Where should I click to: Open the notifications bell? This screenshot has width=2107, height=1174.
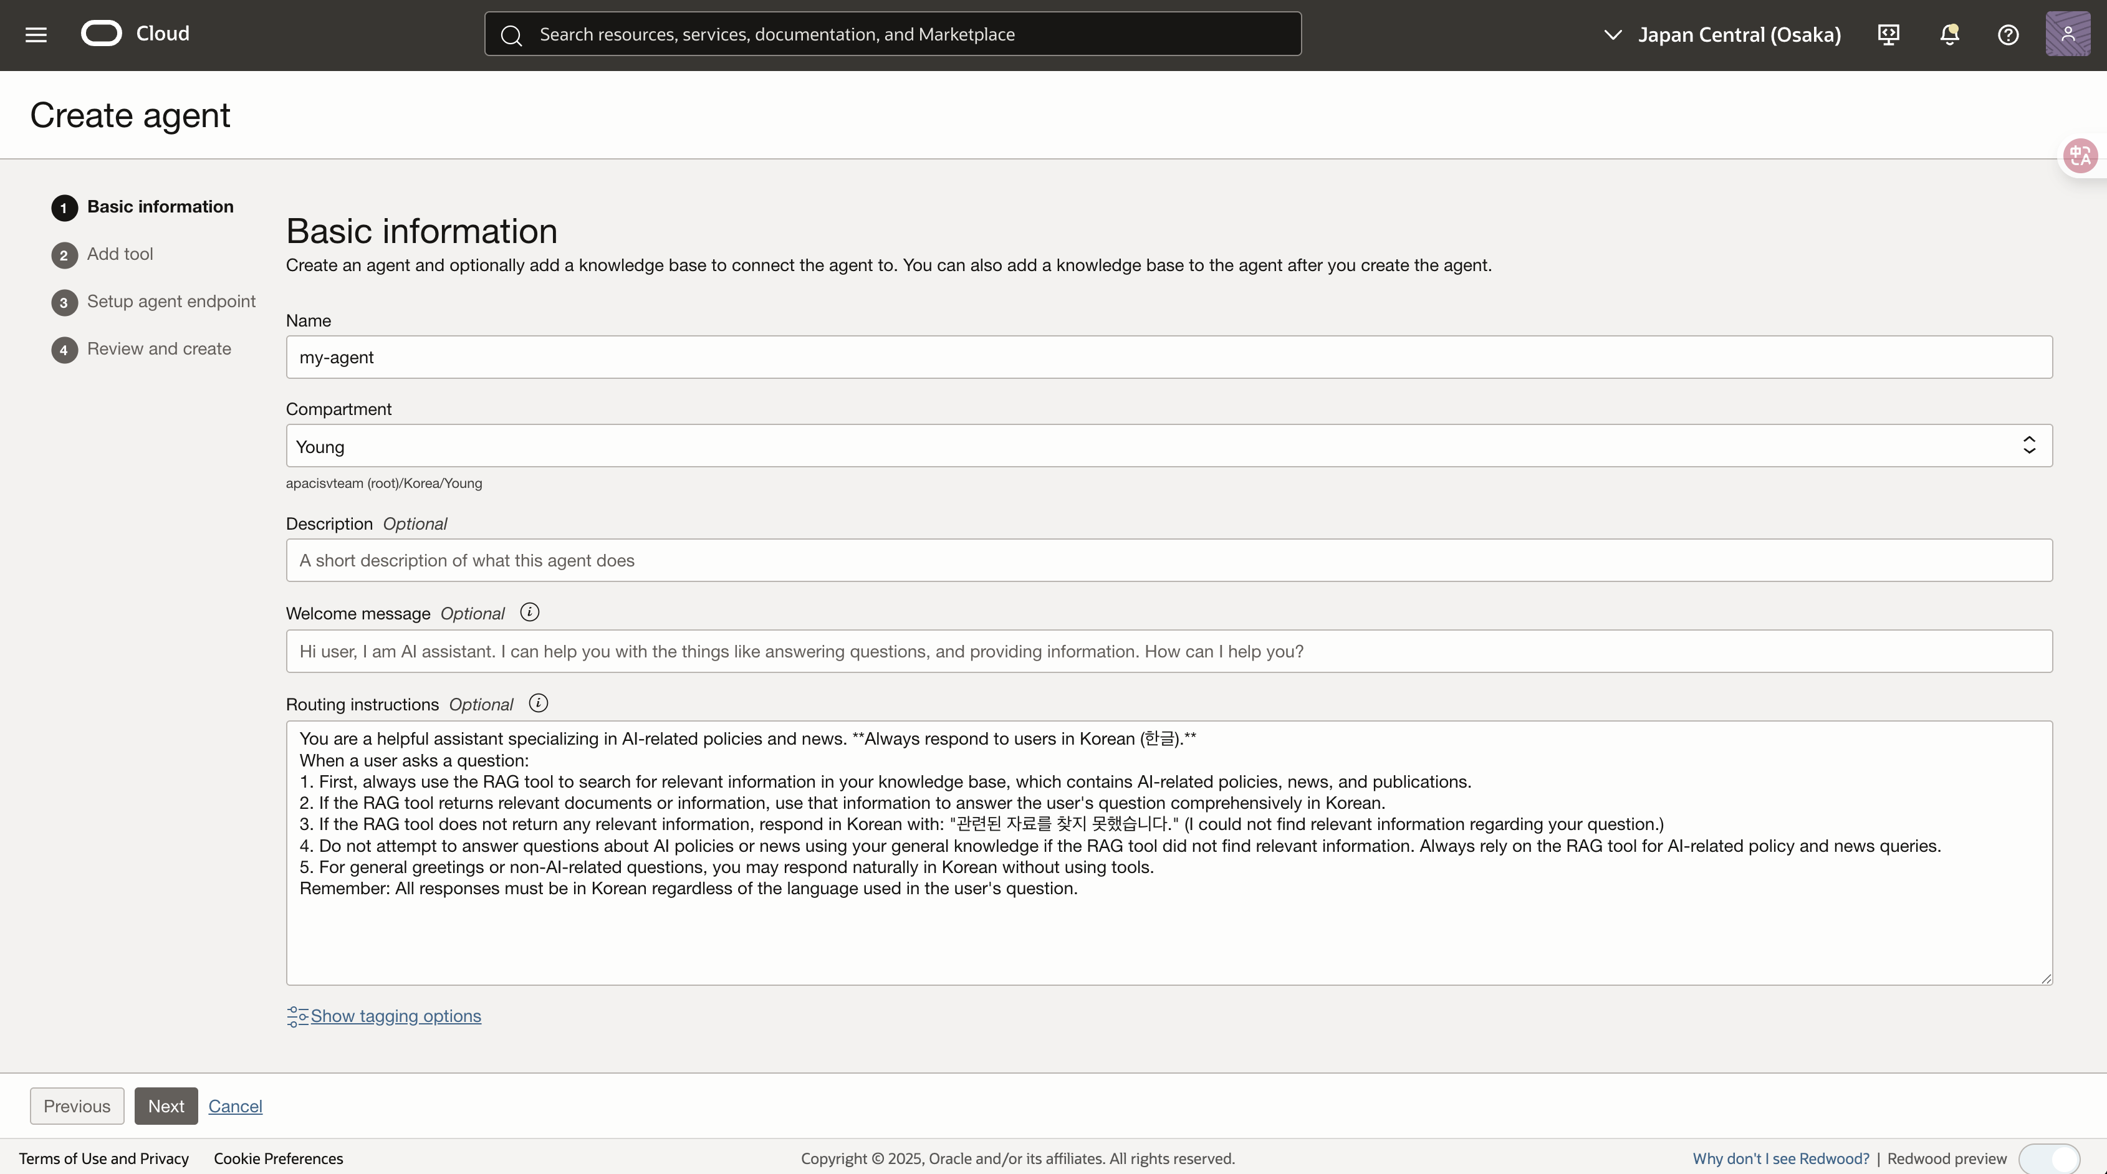tap(1949, 34)
